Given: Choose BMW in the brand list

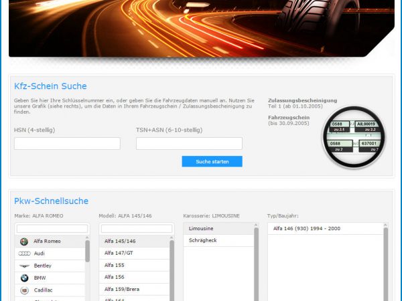Looking at the screenshot, I should click(50, 278).
